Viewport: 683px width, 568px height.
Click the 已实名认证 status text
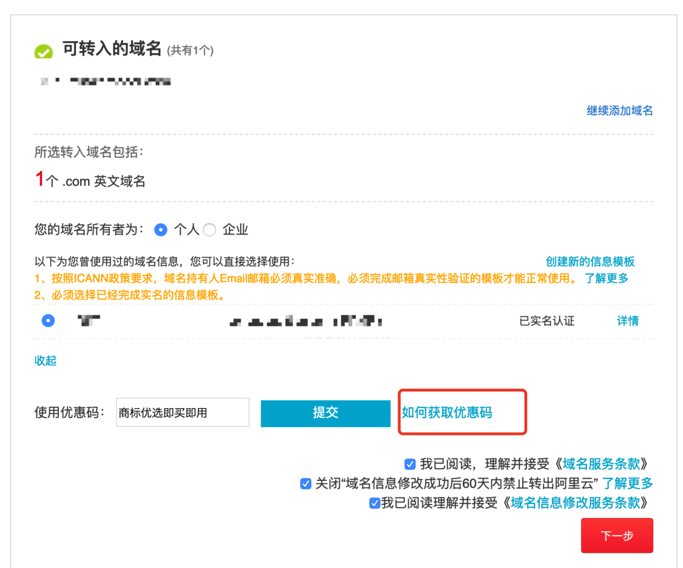pos(547,321)
